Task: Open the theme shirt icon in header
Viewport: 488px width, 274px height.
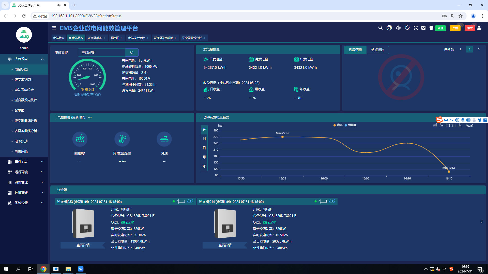Action: [431, 28]
